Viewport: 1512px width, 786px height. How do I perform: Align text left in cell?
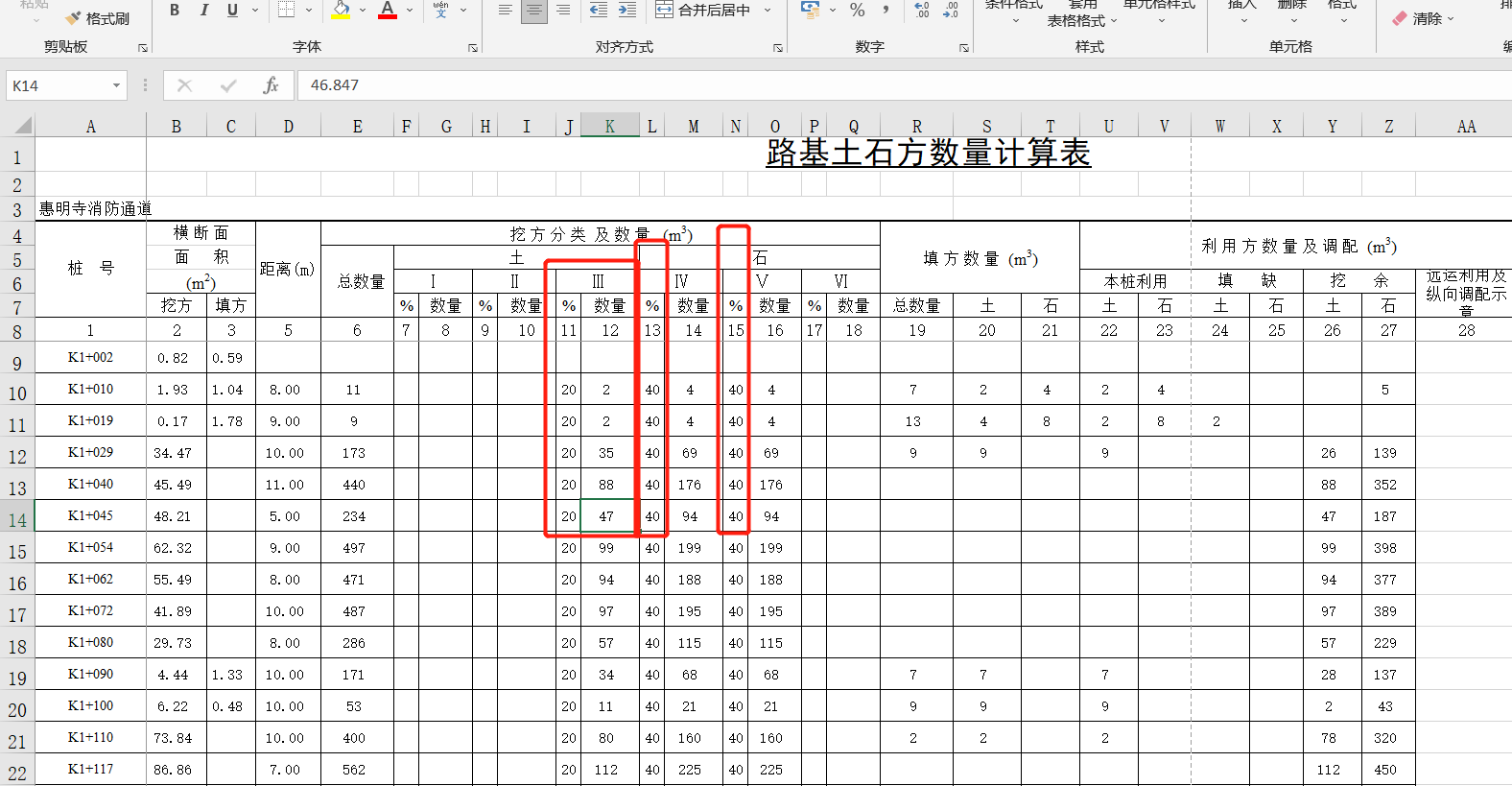pyautogui.click(x=505, y=10)
